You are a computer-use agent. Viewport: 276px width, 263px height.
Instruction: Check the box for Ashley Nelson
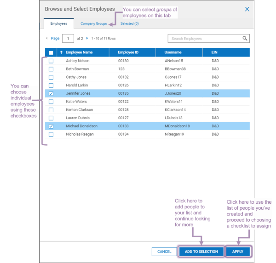[x=51, y=61]
